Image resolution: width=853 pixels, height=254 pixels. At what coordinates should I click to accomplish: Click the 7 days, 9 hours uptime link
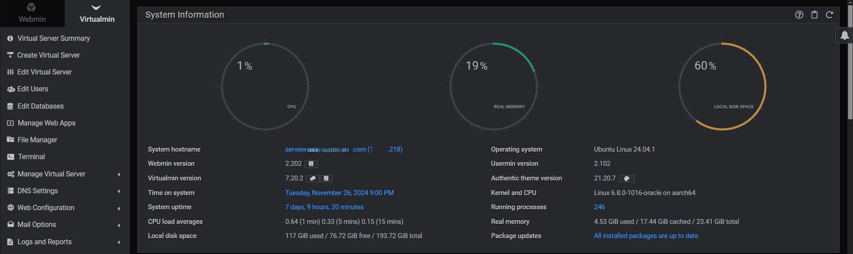tap(324, 207)
